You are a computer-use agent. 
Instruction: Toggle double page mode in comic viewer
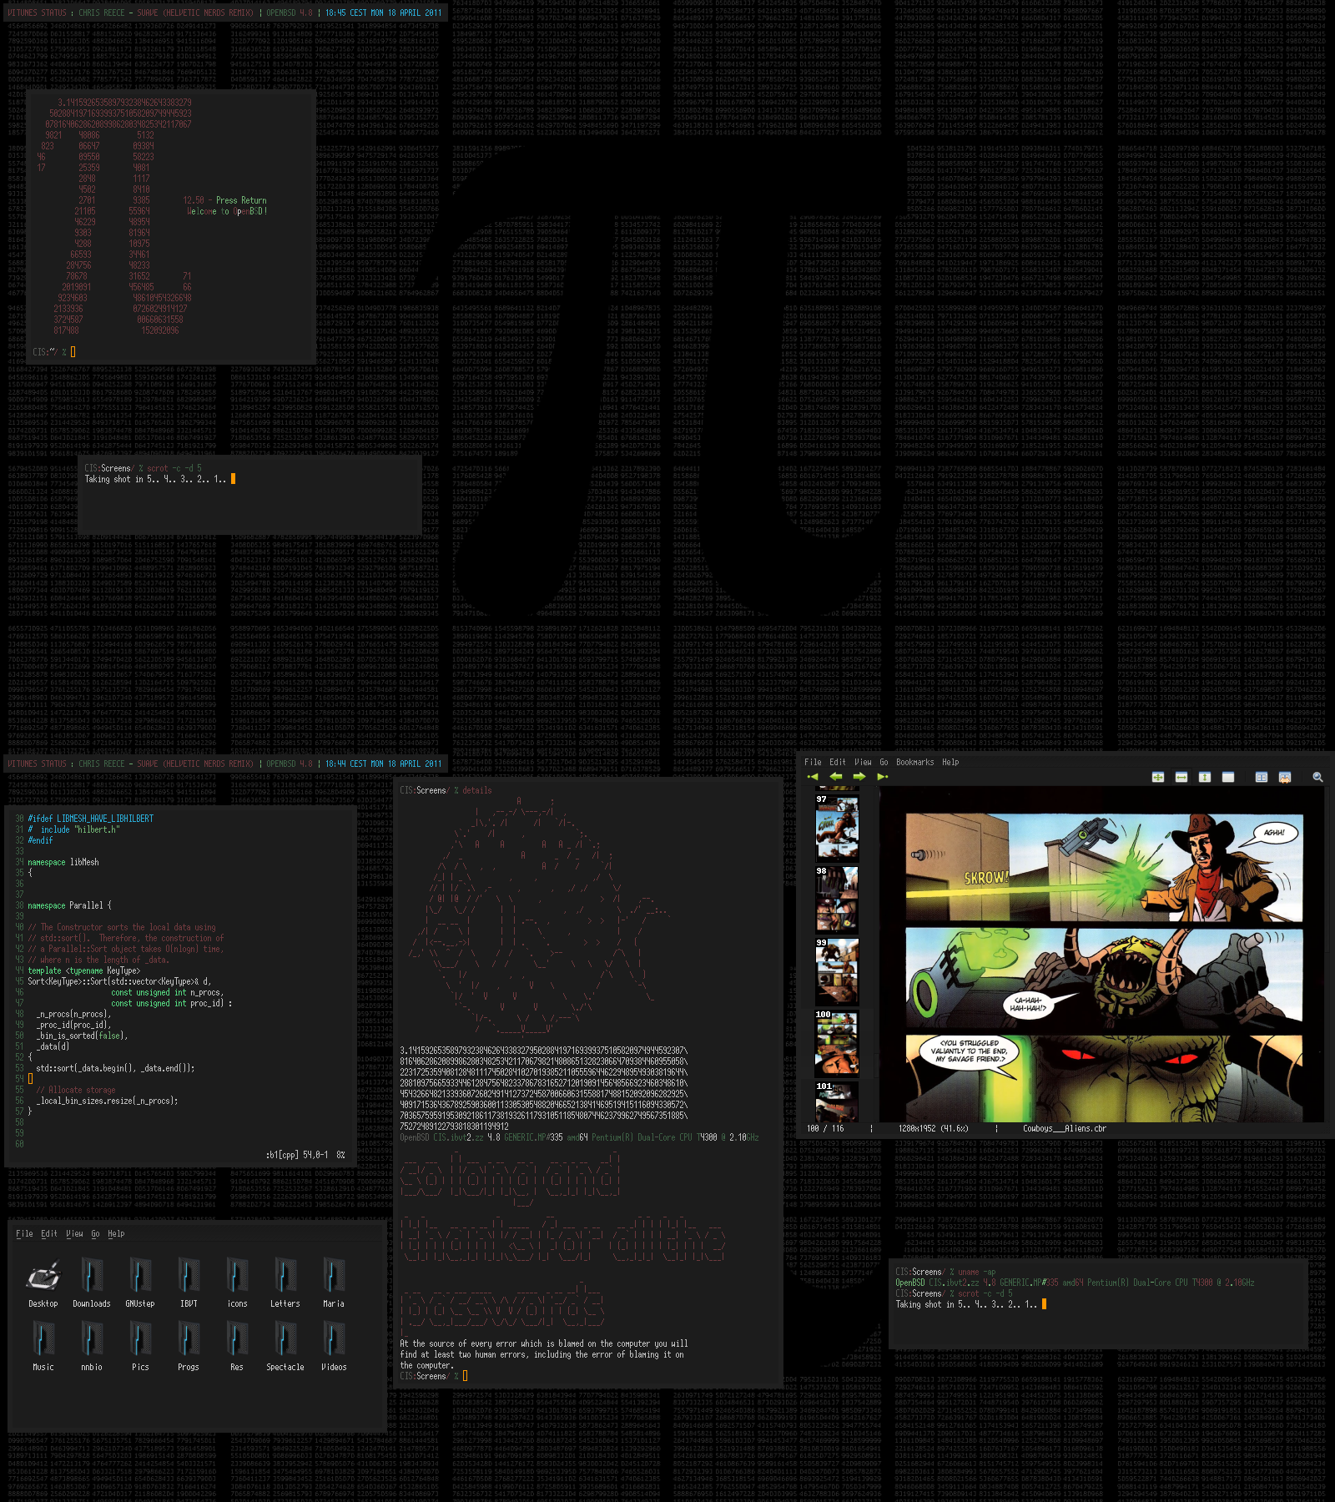point(1262,777)
